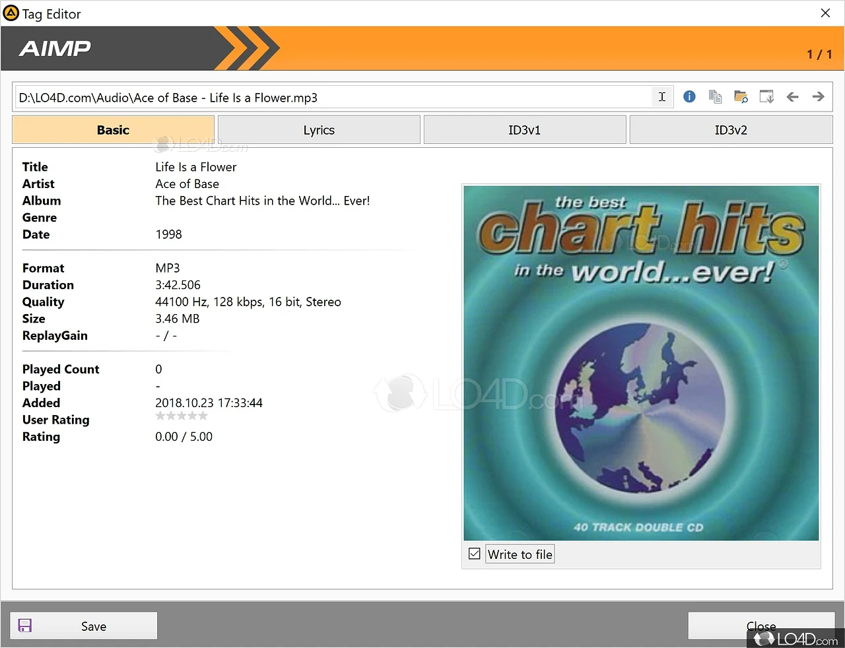Open the ID3v1 tab
This screenshot has height=648, width=845.
[x=525, y=130]
